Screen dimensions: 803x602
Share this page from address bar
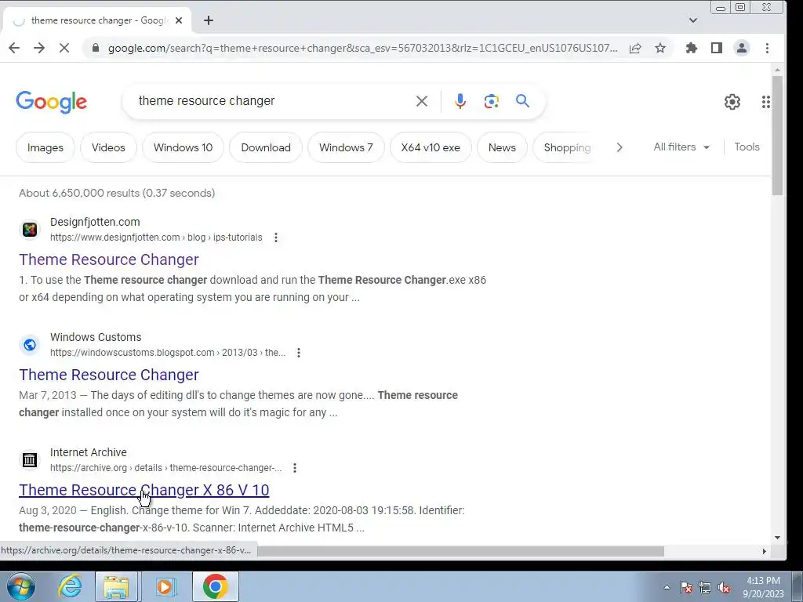click(635, 48)
